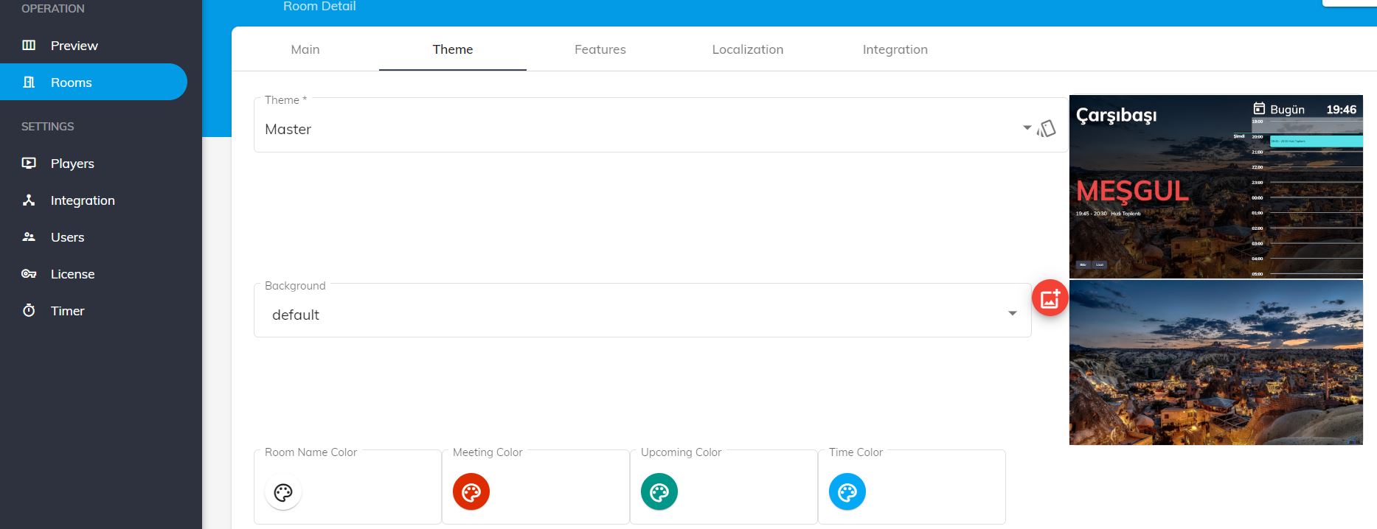Click the License key icon

click(29, 274)
